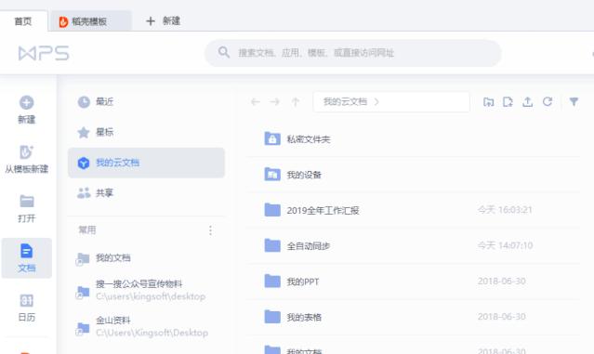
Task: Open the 首页 tab
Action: (23, 21)
